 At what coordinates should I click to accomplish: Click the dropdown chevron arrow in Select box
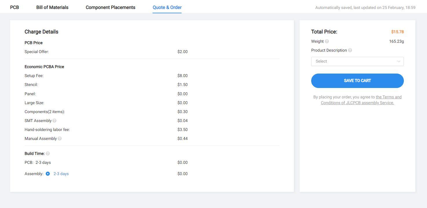399,61
